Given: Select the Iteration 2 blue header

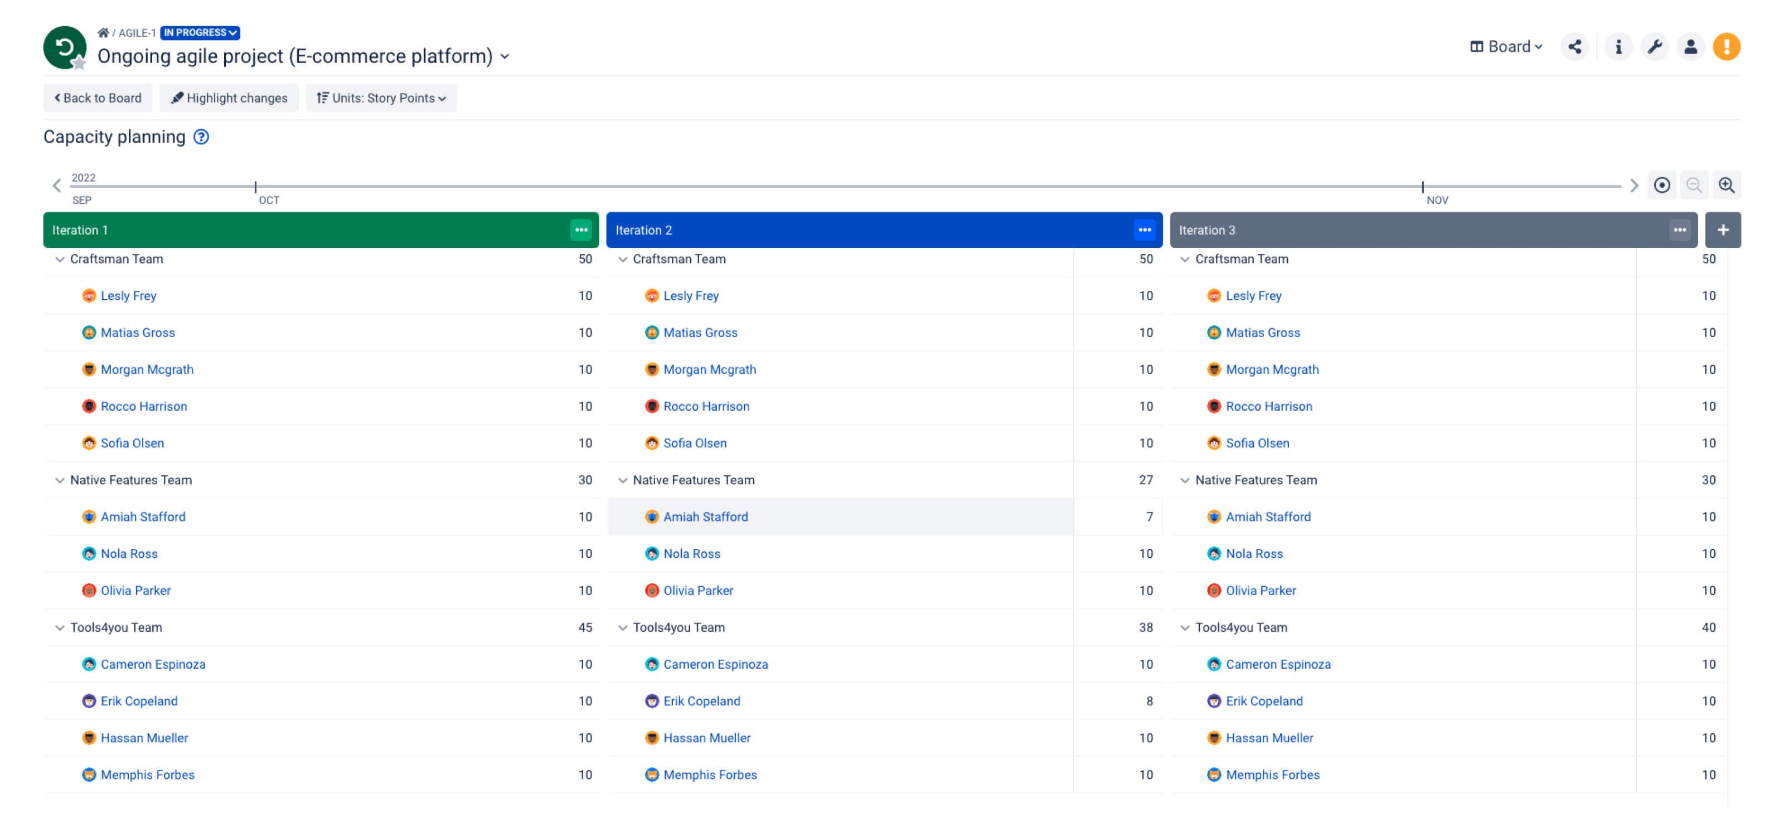Looking at the screenshot, I should [x=884, y=230].
